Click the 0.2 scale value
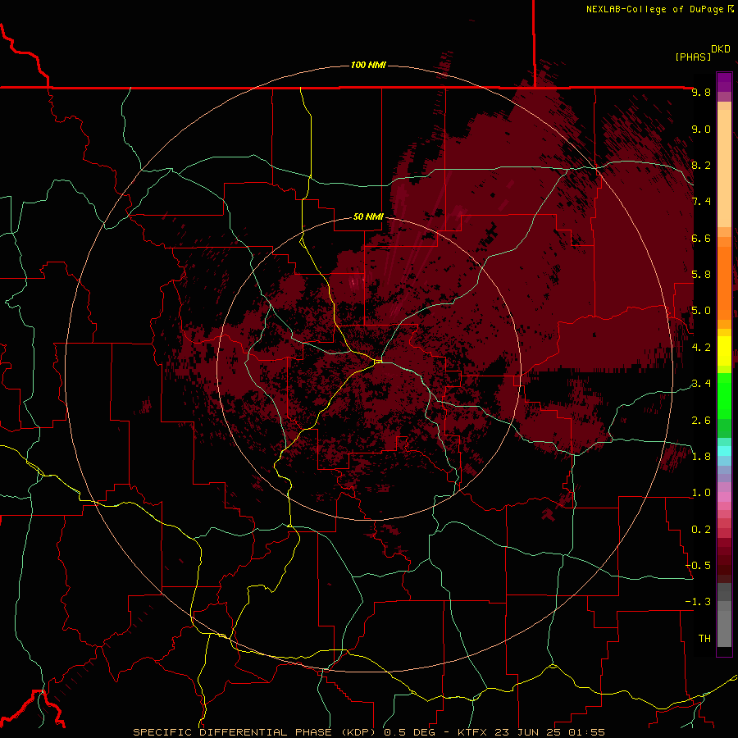This screenshot has width=738, height=738. tap(701, 530)
